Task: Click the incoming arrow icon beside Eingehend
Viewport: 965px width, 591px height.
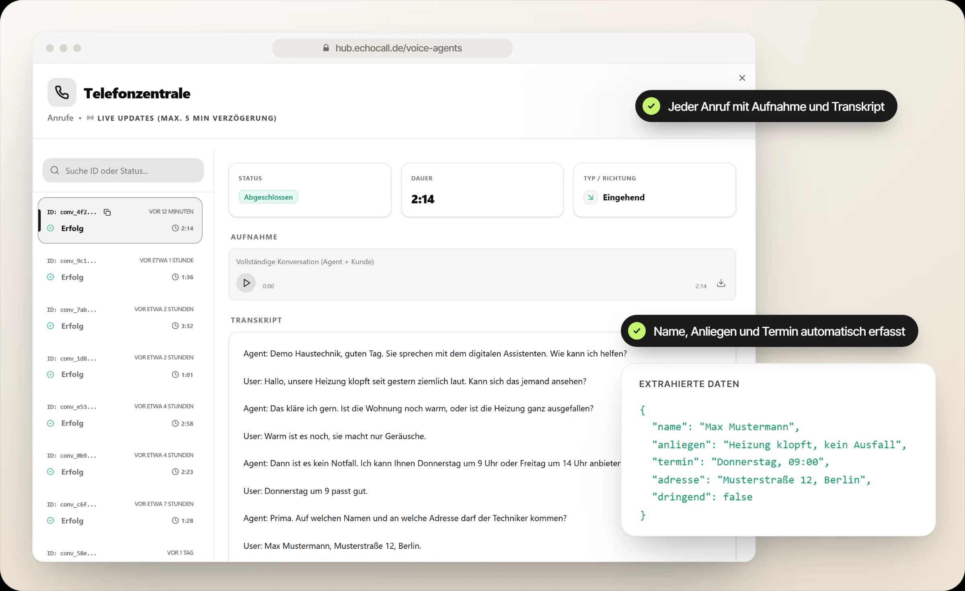Action: click(591, 197)
